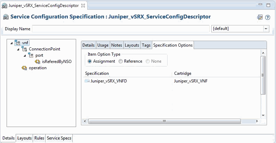This screenshot has width=276, height=143.
Task: Click the Display Name input field
Action: point(121,29)
